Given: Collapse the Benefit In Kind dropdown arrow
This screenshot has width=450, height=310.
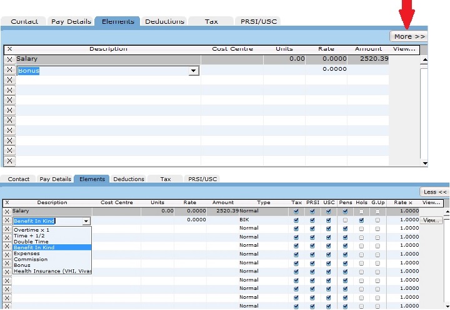Looking at the screenshot, I should tap(86, 221).
